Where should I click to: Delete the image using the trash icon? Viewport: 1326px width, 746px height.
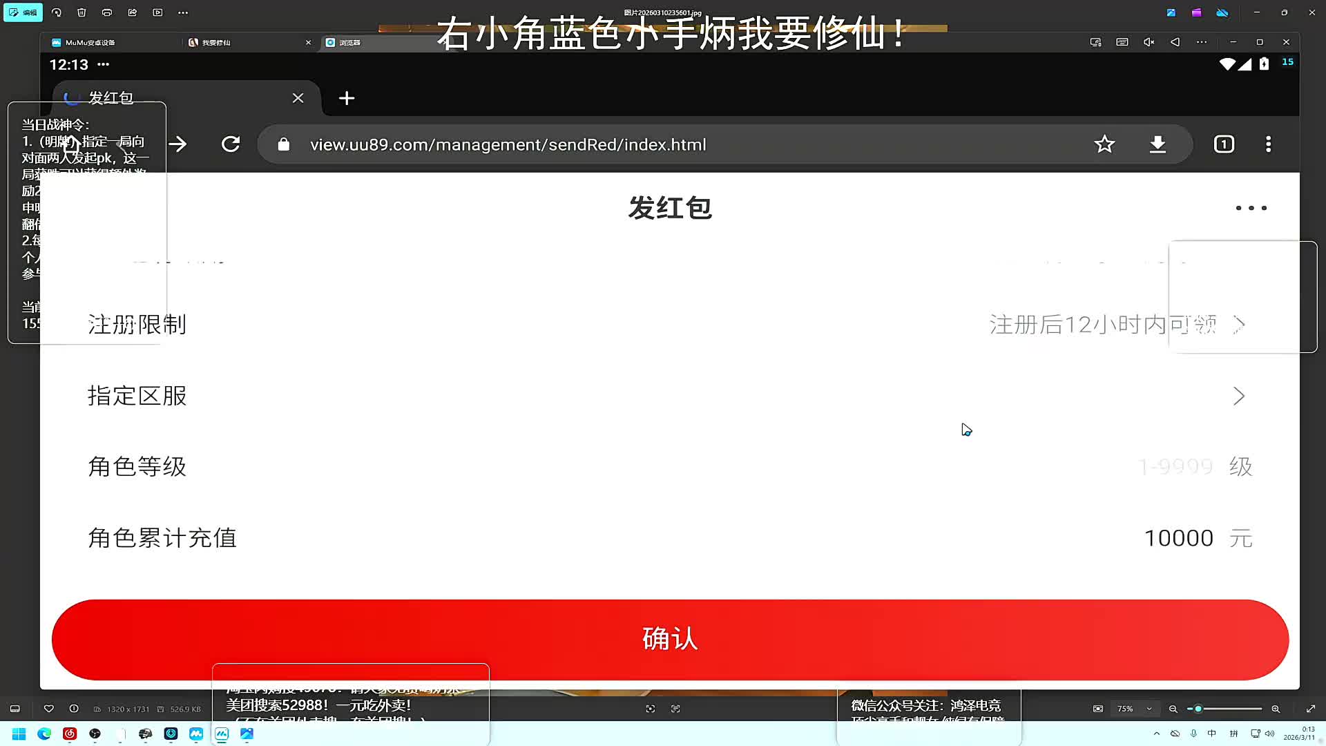(x=81, y=12)
